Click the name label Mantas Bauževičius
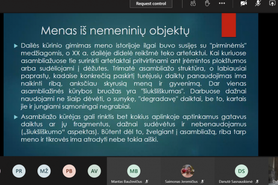Screen dimensions: 278x185 [126, 182]
